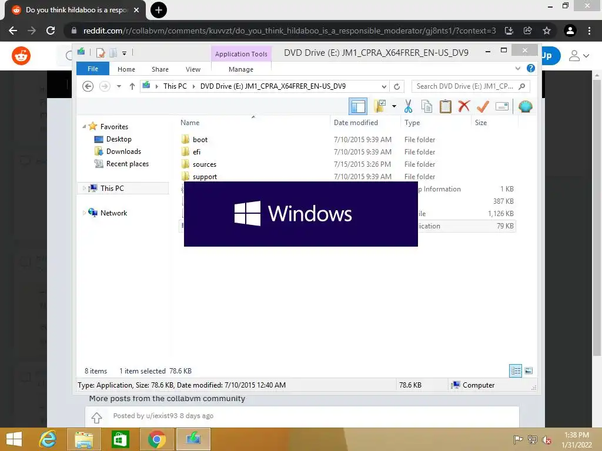Viewport: 602px width, 451px height.
Task: Upvote the post by u/iexist93
Action: tap(97, 418)
